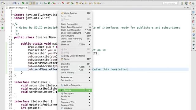Image resolution: width=196 pixels, height=110 pixels.
Task: Select Quick Fix menu item
Action: tap(75, 64)
